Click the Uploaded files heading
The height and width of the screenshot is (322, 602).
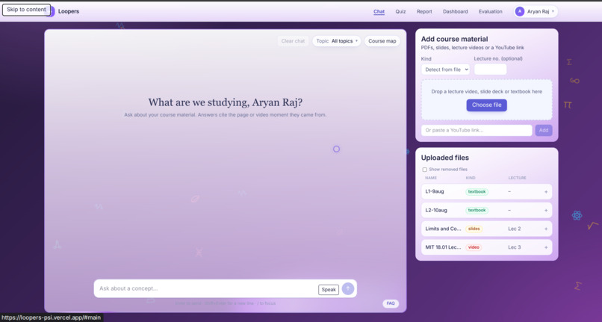pyautogui.click(x=444, y=158)
